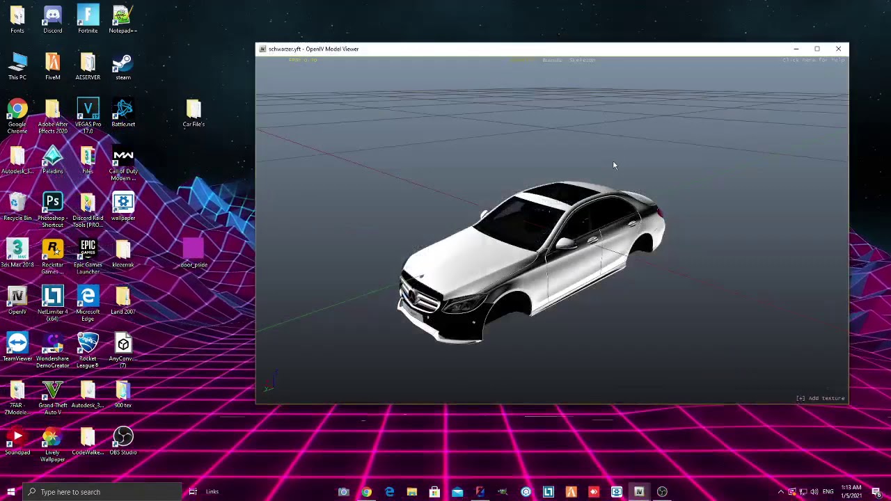
Task: Select the Mercedes car model in viewport
Action: [530, 263]
